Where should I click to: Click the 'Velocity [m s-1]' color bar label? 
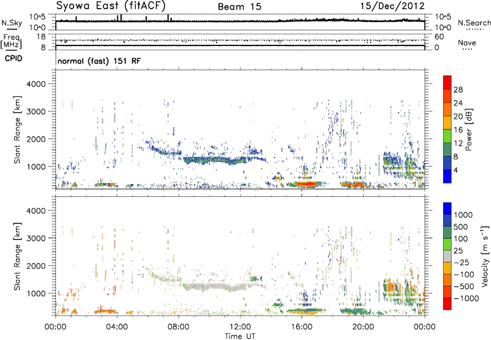point(485,256)
